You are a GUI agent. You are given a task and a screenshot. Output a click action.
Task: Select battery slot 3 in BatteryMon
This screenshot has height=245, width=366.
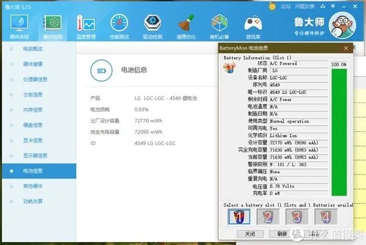297,216
